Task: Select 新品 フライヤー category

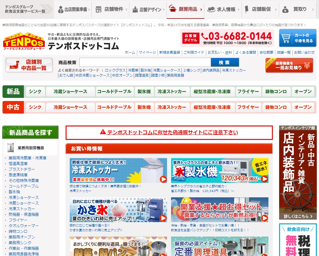Action: pos(248,92)
